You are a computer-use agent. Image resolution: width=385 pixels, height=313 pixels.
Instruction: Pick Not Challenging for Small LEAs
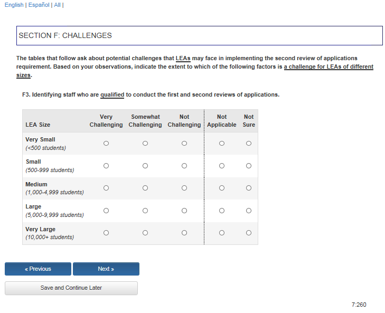pos(184,166)
